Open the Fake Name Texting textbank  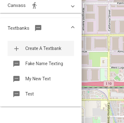pos(41,64)
